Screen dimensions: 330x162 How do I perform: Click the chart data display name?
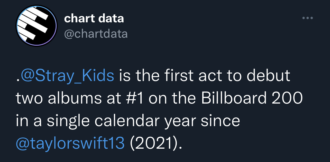94,18
